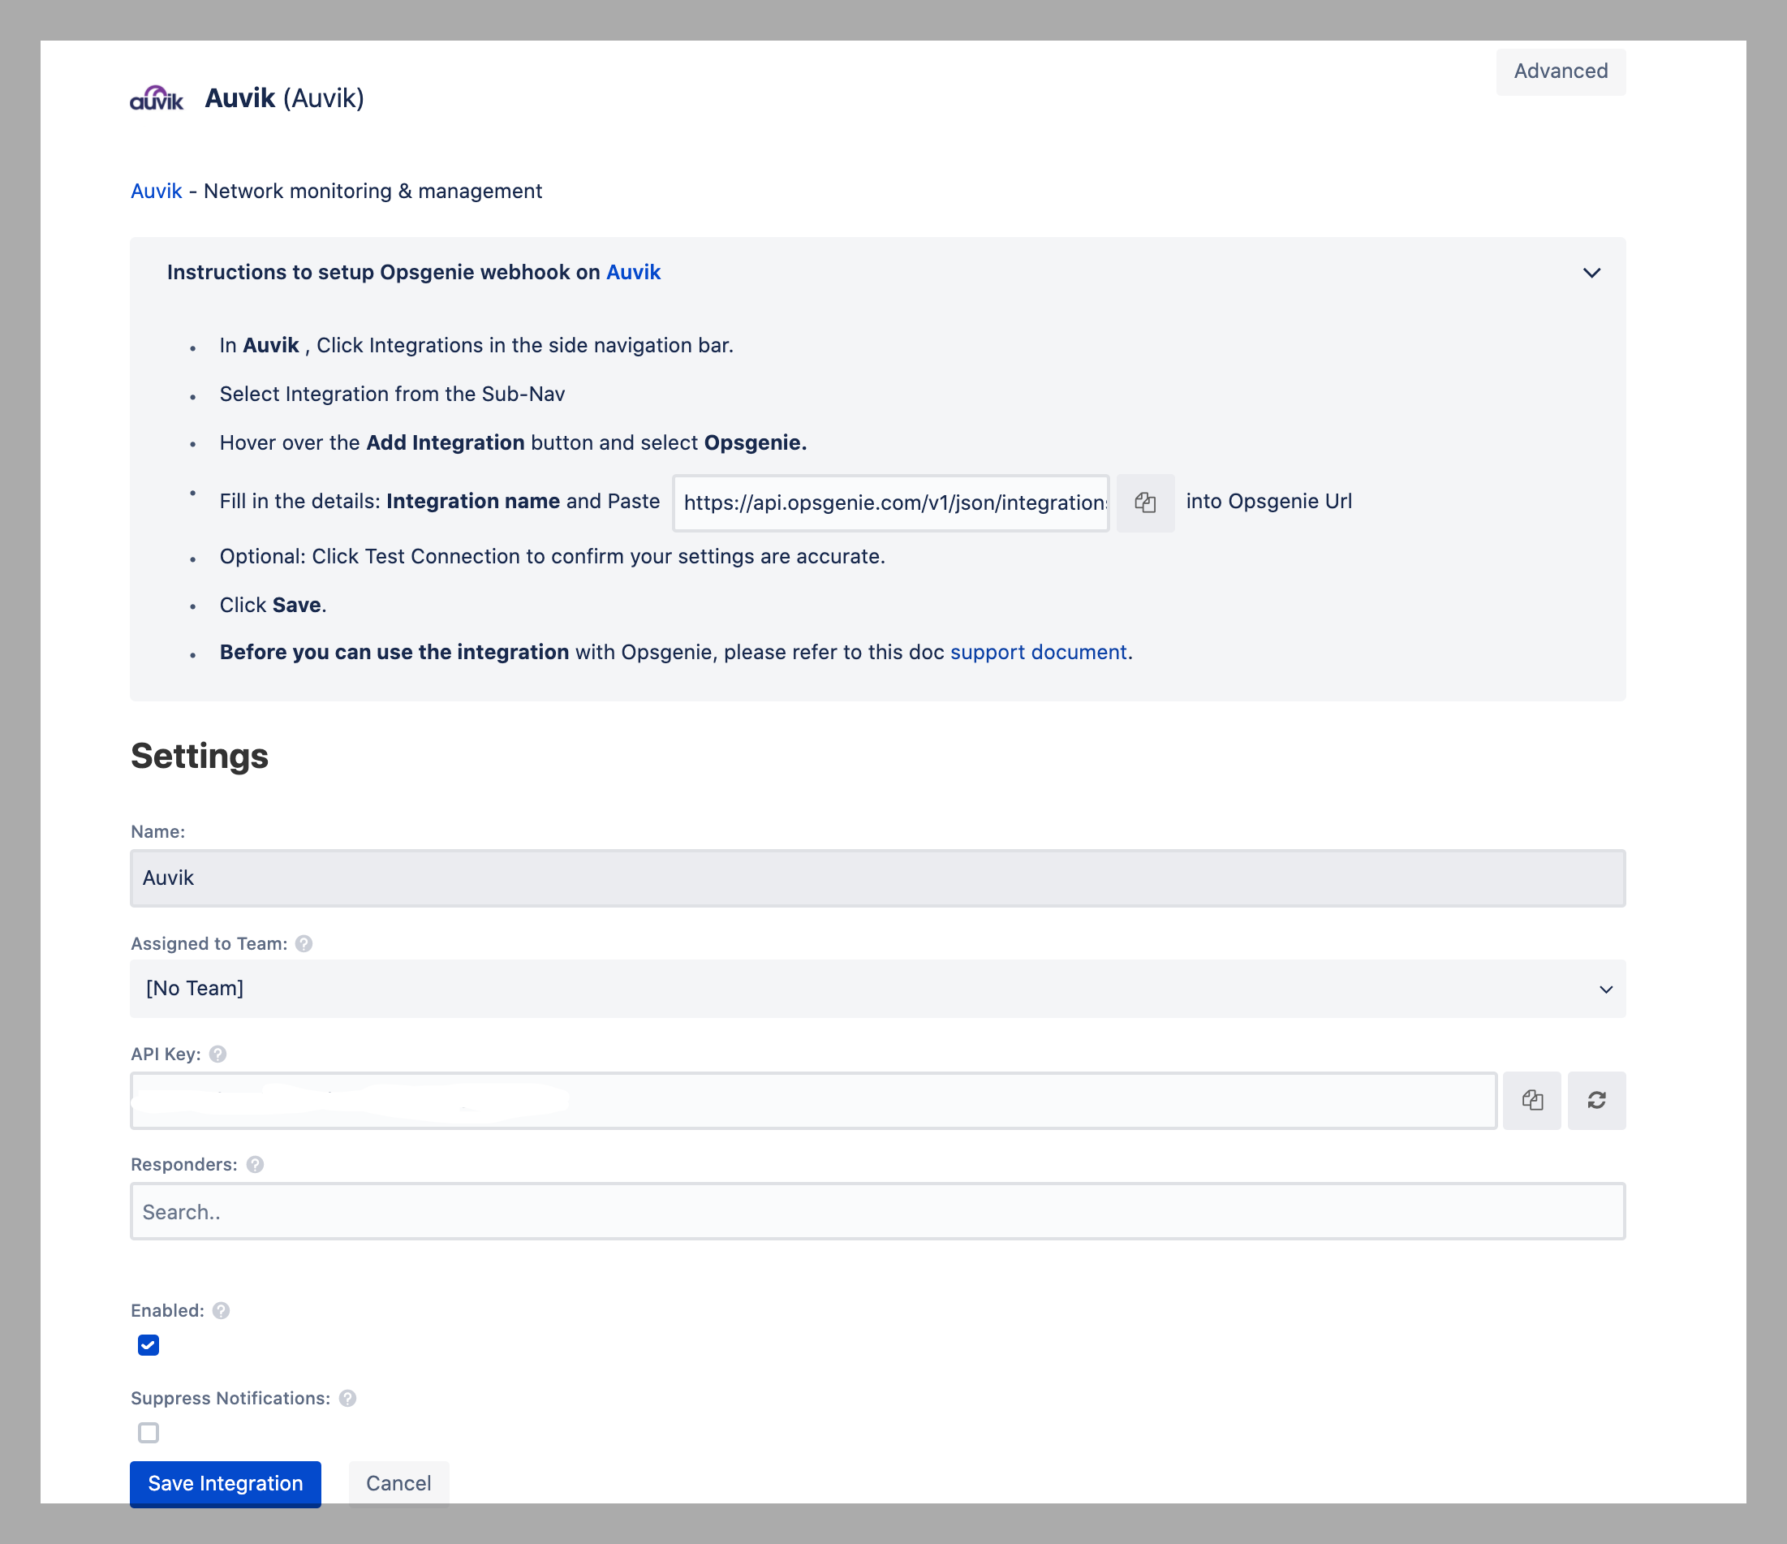The width and height of the screenshot is (1787, 1544).
Task: Click the Name input field
Action: point(877,878)
